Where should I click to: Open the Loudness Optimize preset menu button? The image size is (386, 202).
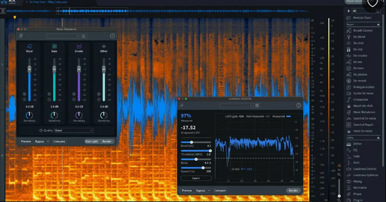257,105
